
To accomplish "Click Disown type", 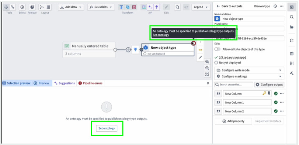I will 262,6.
